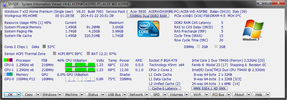Click the MMX SSE4.1 XD SMX button
287x100 pixels.
[x=209, y=88]
